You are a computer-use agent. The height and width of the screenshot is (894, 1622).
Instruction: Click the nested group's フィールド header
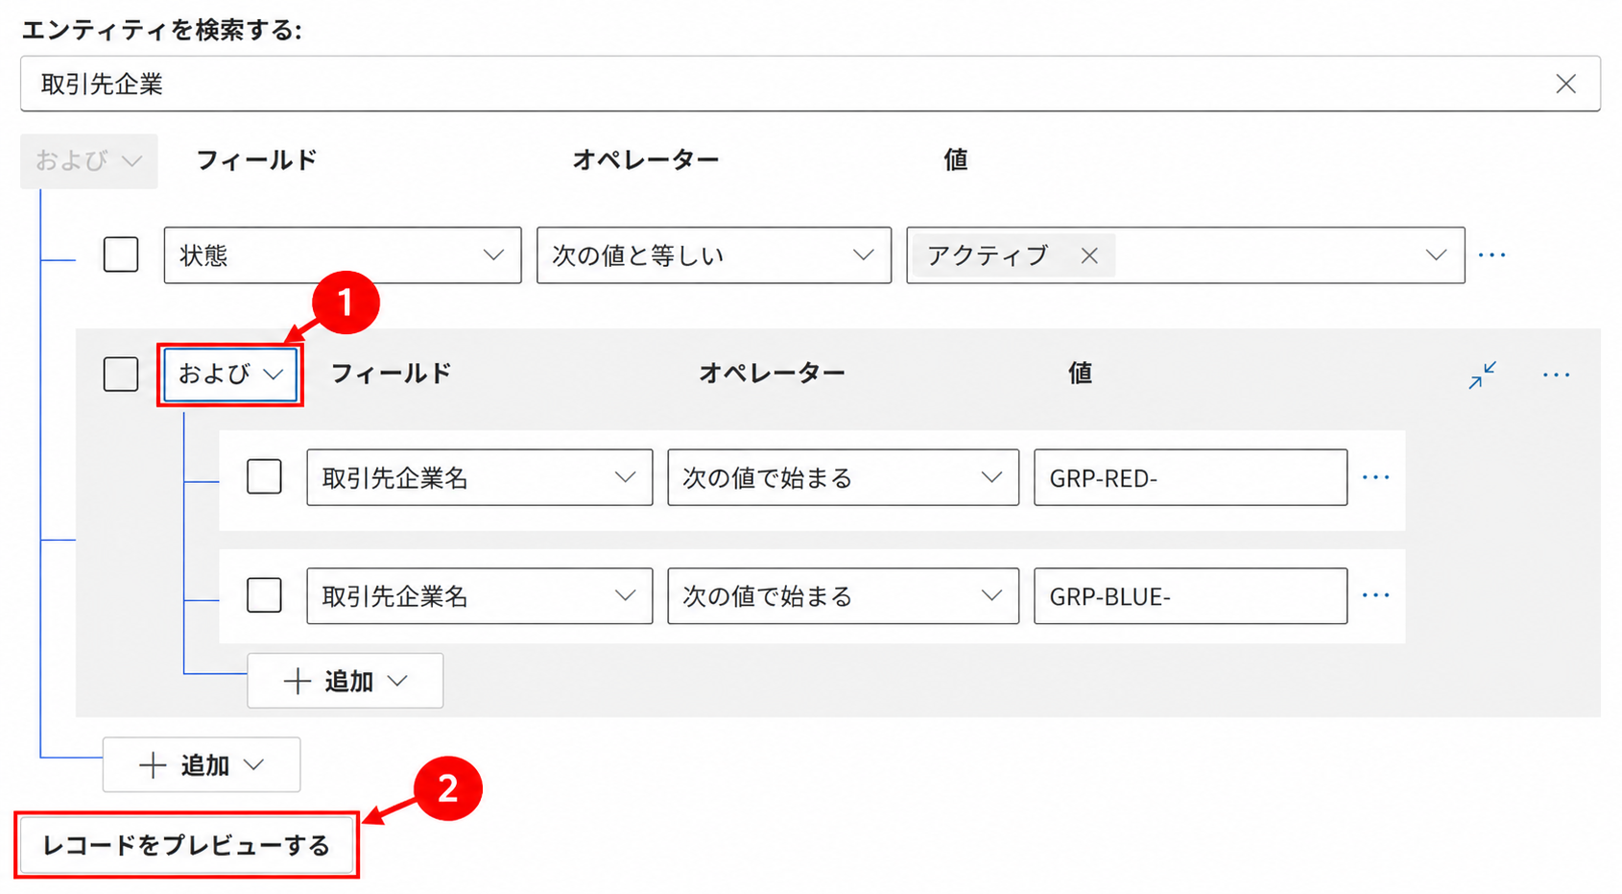(391, 374)
